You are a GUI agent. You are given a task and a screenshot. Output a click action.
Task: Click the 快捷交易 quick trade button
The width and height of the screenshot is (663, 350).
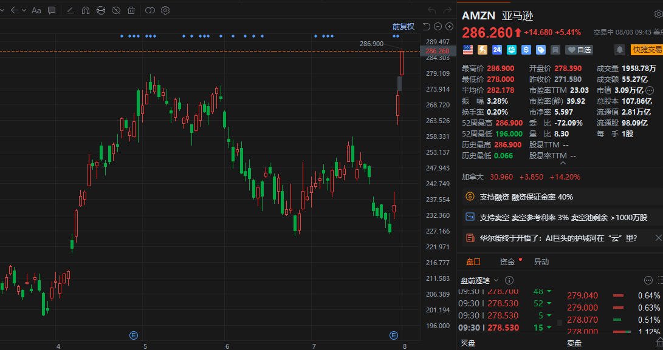click(646, 50)
